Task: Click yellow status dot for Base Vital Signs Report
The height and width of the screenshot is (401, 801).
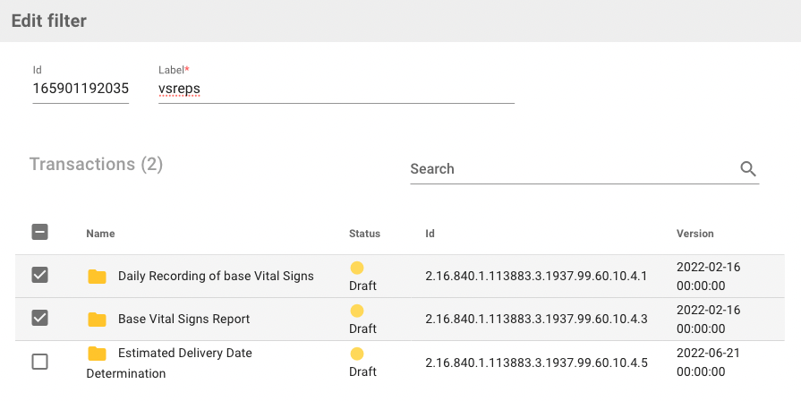Action: (357, 311)
